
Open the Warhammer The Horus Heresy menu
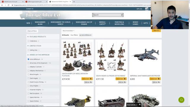coord(61,23)
